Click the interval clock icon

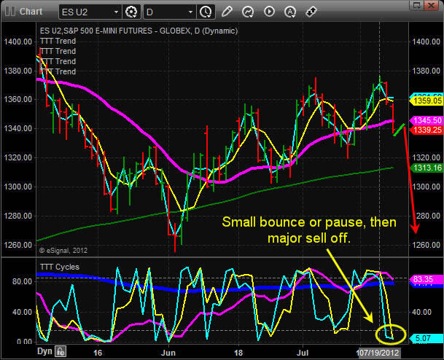pos(206,12)
